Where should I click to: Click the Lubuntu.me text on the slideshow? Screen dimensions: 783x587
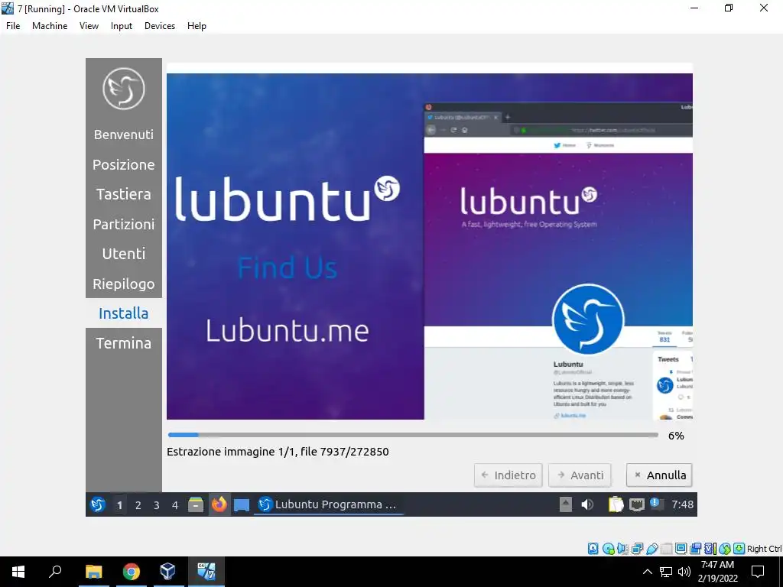pos(288,330)
